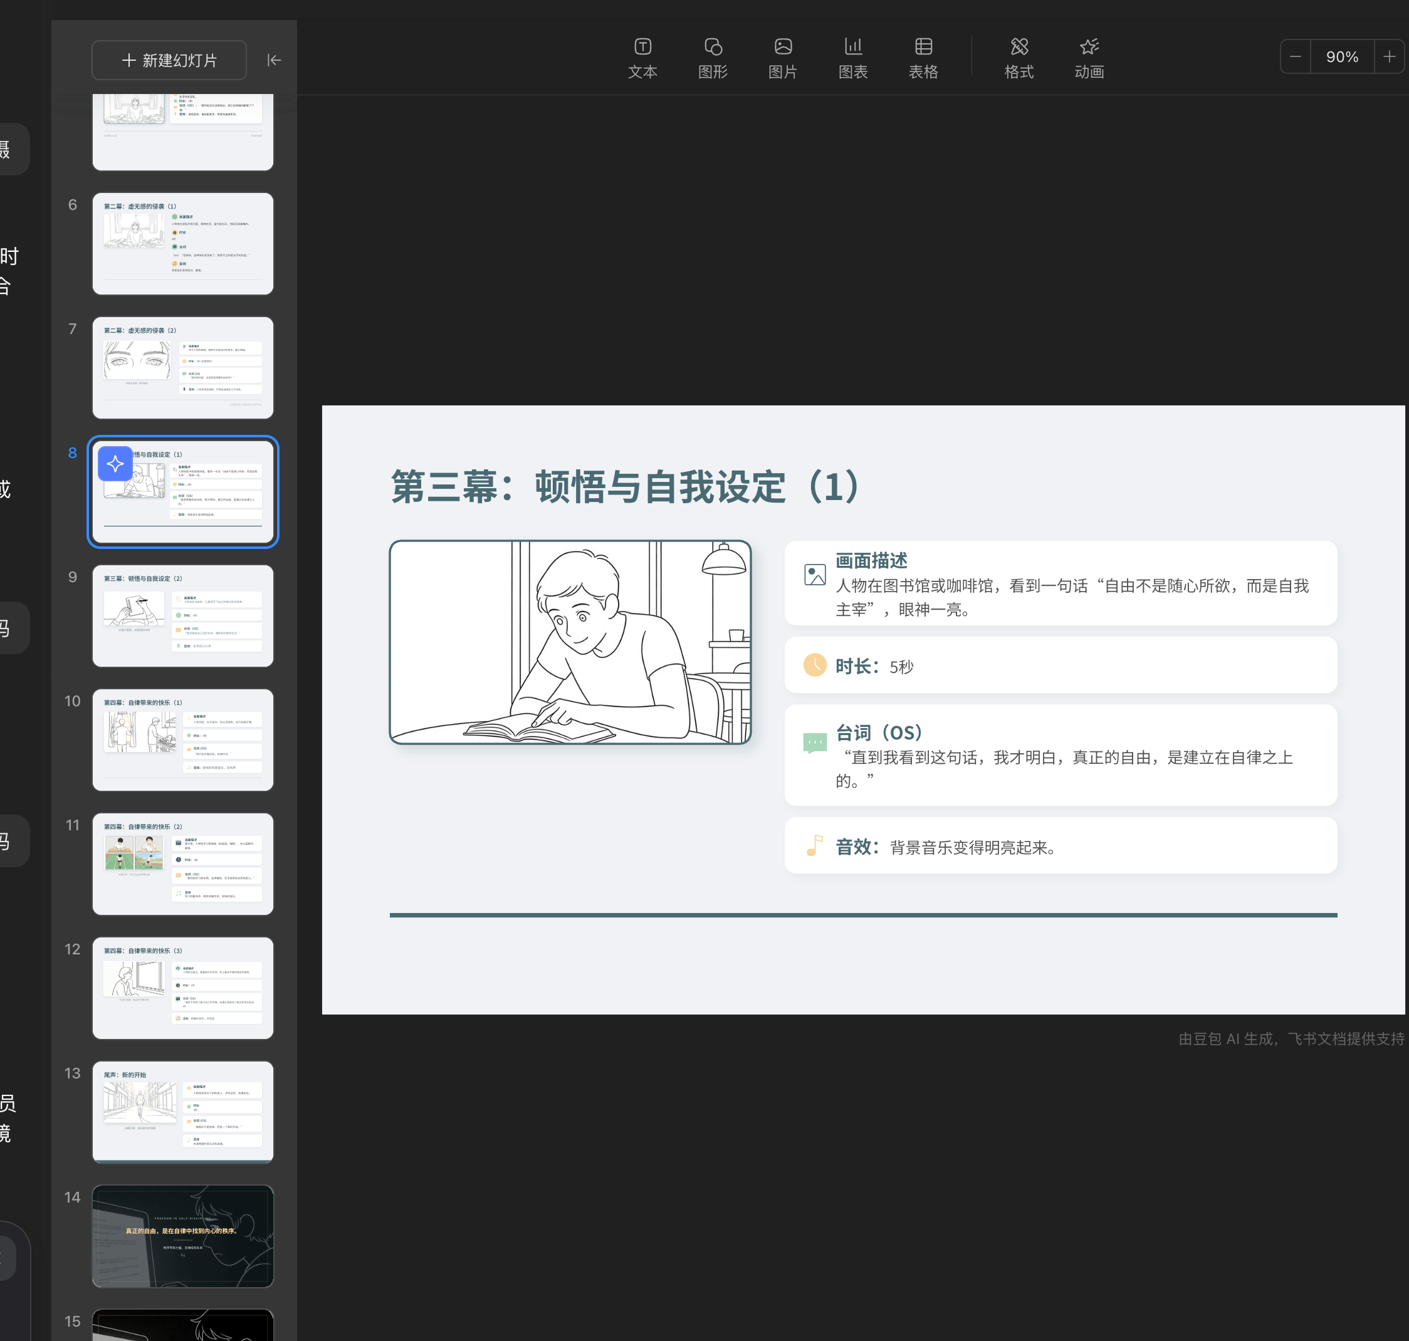The width and height of the screenshot is (1409, 1341).
Task: Select slide 6 虚无感的侵袭 thumbnail
Action: [182, 243]
